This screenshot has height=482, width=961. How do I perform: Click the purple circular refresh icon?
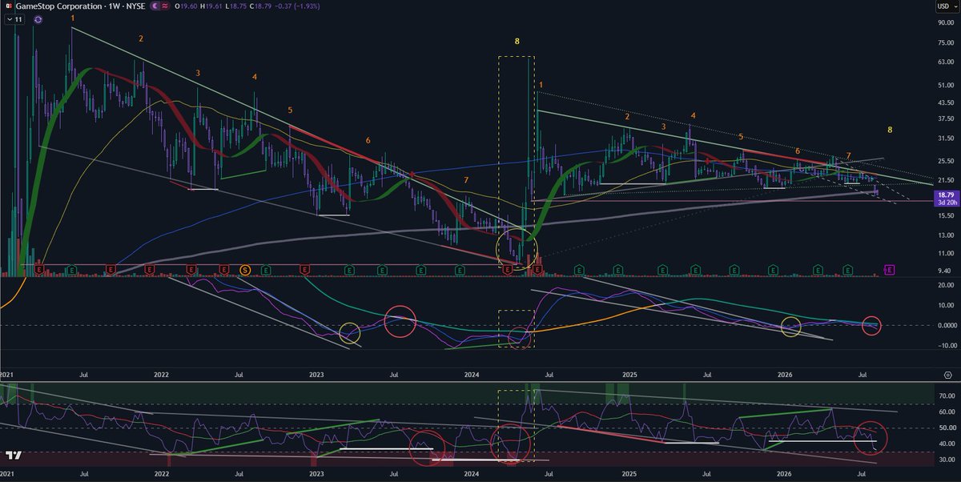tap(38, 21)
